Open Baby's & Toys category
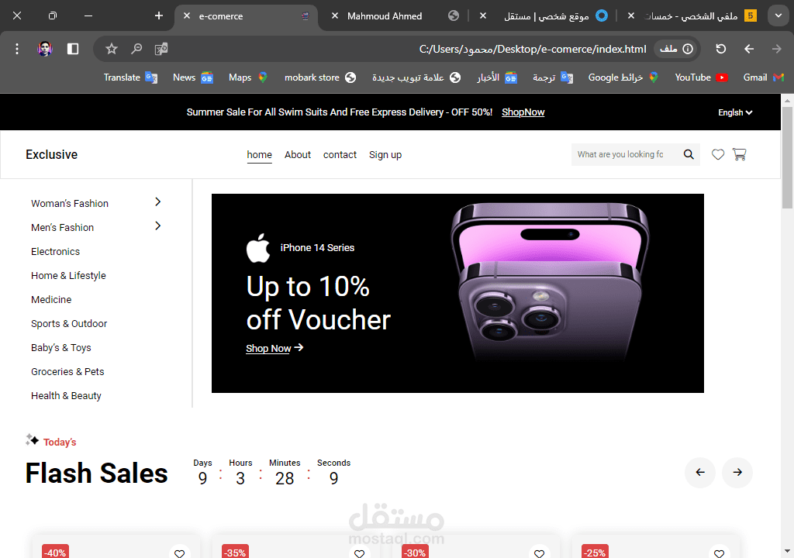Screen dimensions: 794x558 pyautogui.click(x=60, y=348)
